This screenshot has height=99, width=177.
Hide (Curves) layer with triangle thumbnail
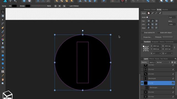point(173,69)
